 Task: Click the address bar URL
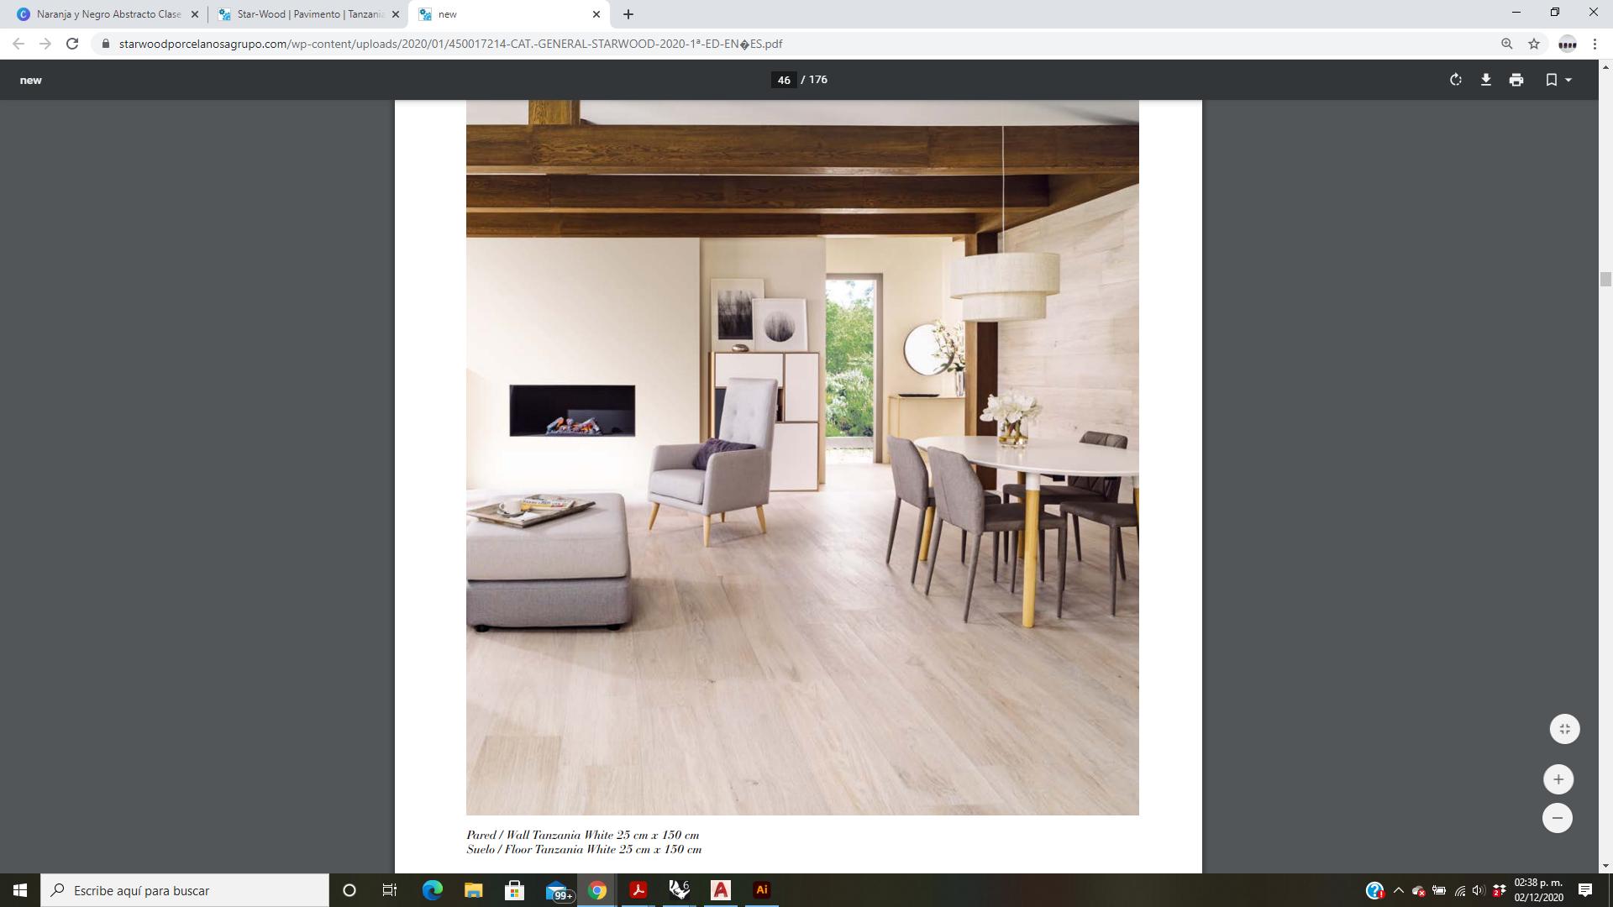(x=450, y=44)
